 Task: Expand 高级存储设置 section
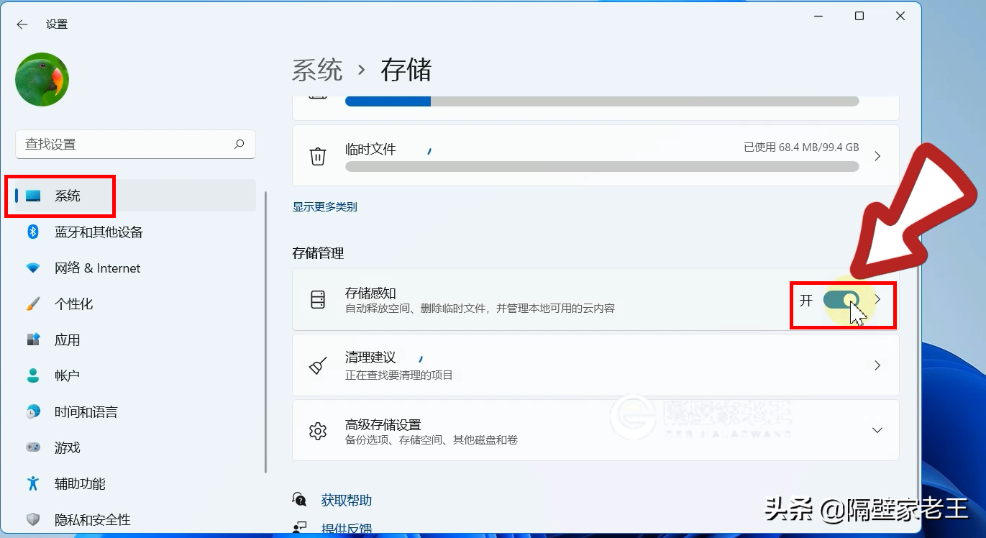pos(877,430)
